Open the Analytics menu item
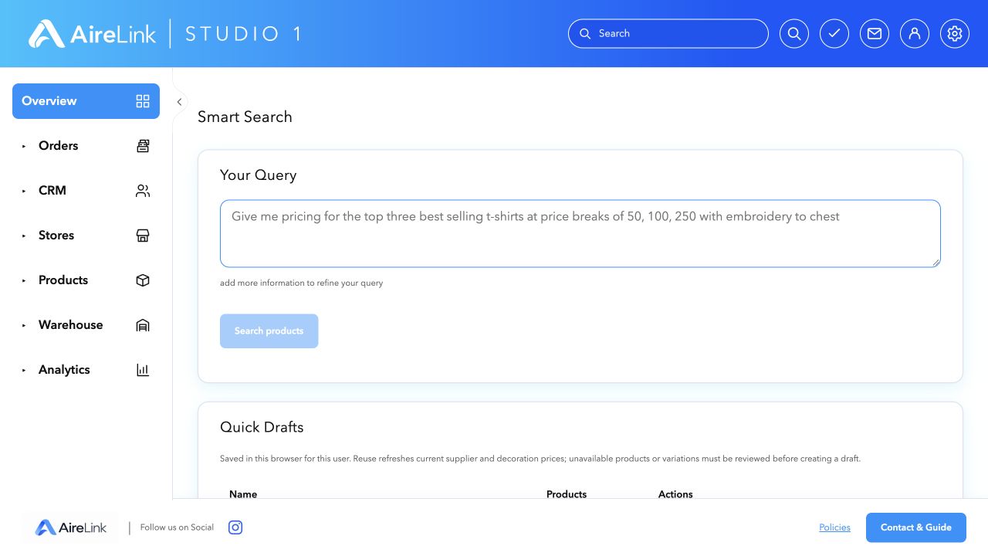The width and height of the screenshot is (988, 556). coord(86,370)
